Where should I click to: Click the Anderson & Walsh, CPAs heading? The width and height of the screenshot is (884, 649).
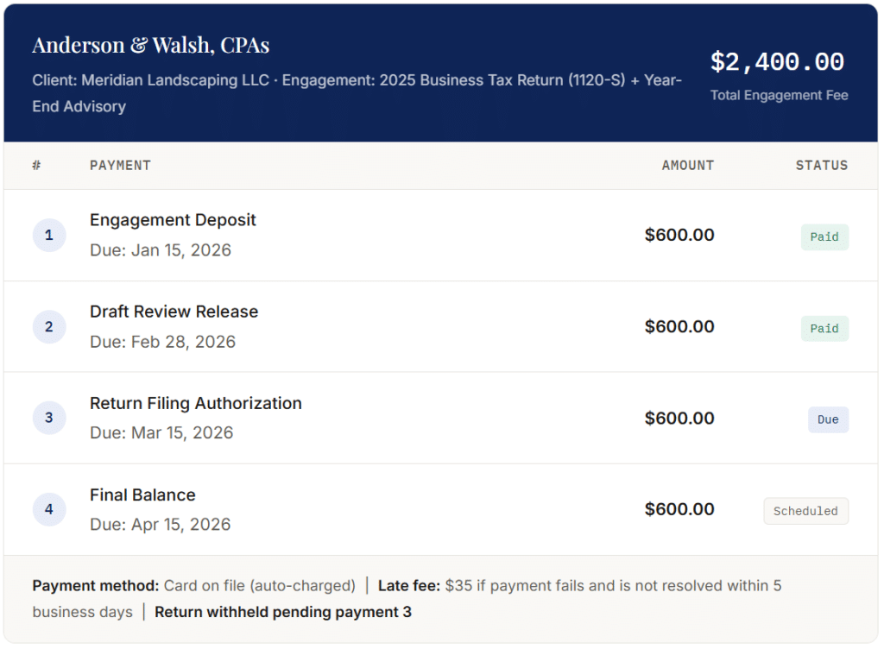(150, 45)
